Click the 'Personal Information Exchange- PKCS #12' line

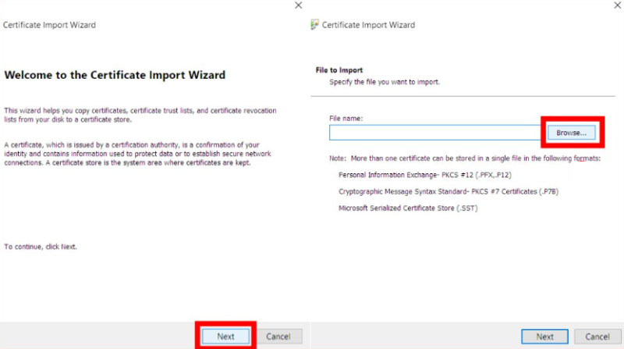pyautogui.click(x=425, y=175)
